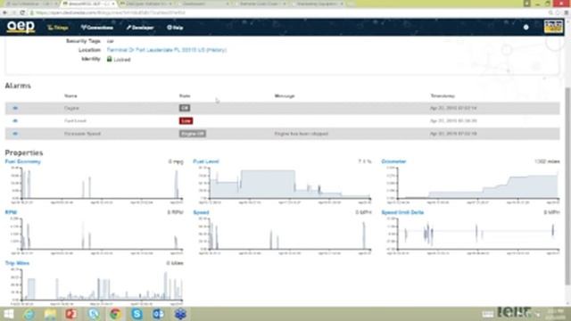Click the page vertical scrollbar
The image size is (571, 321).
(x=567, y=185)
